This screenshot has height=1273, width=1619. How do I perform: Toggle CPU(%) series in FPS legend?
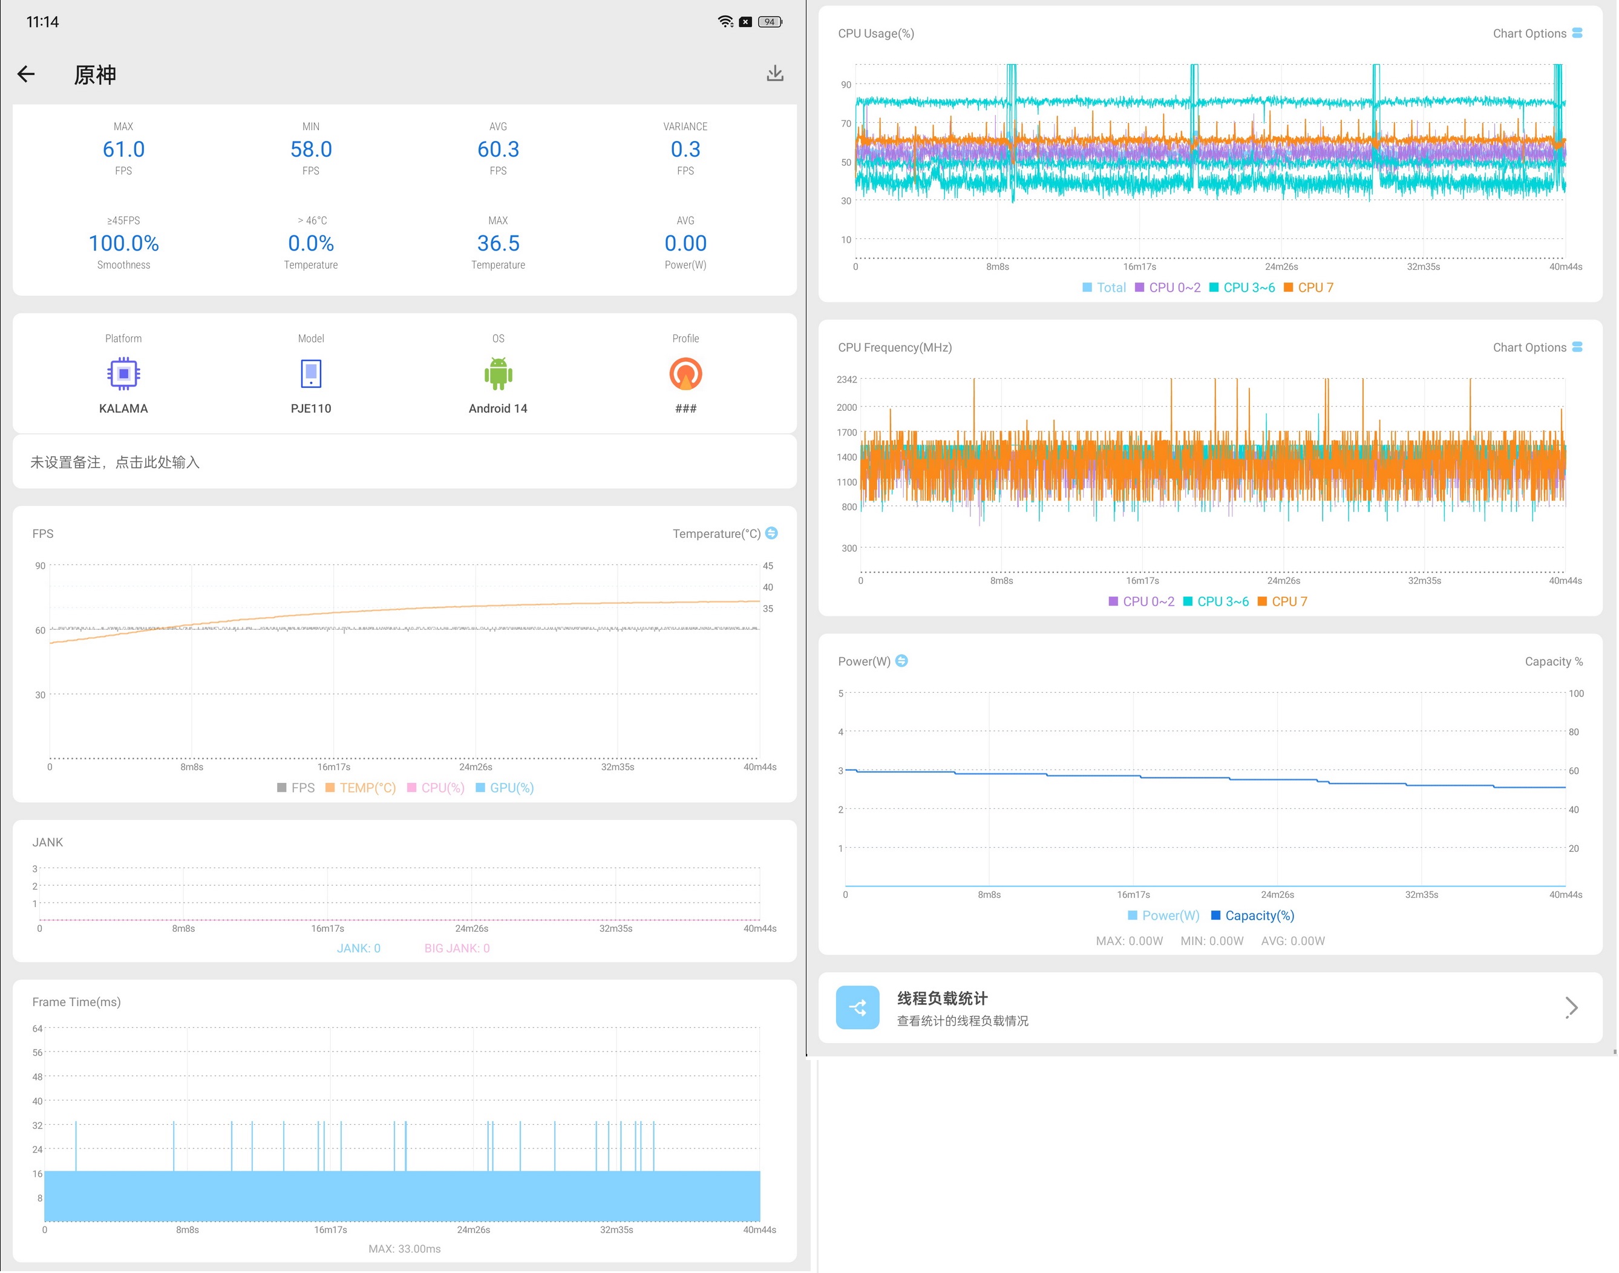click(x=436, y=788)
